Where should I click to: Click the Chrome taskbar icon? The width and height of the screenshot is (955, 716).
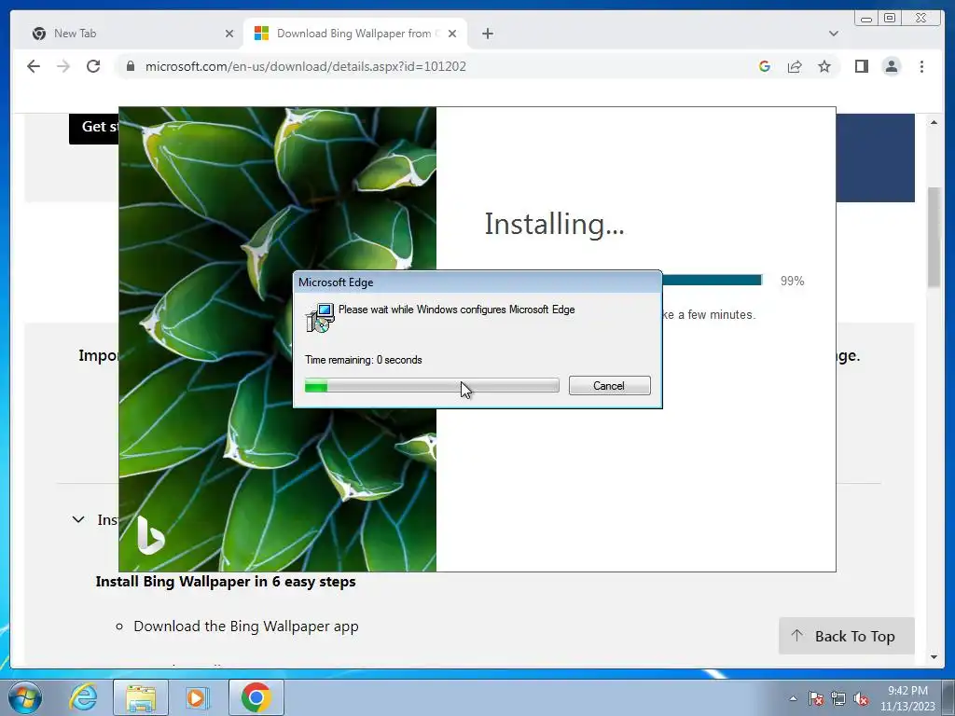click(256, 697)
